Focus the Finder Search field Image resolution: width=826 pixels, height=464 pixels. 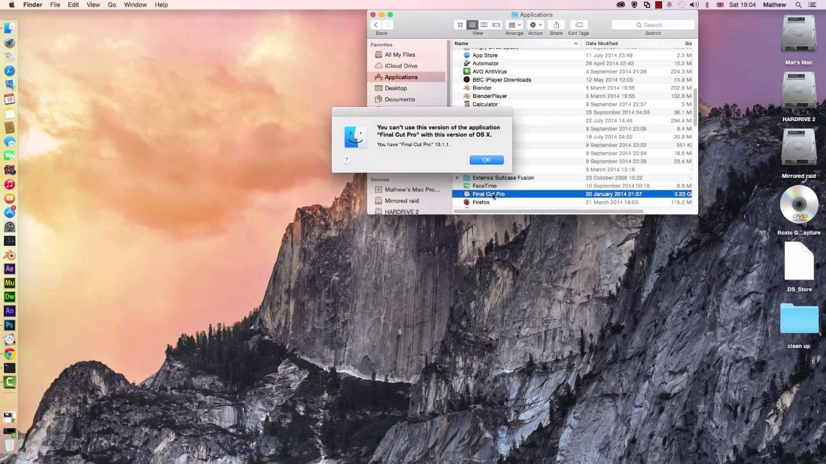652,25
